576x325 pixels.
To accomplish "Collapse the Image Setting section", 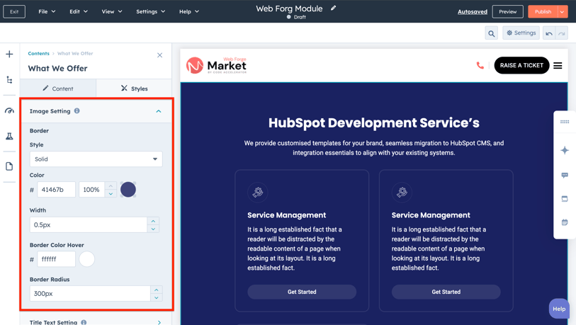I will tap(159, 111).
